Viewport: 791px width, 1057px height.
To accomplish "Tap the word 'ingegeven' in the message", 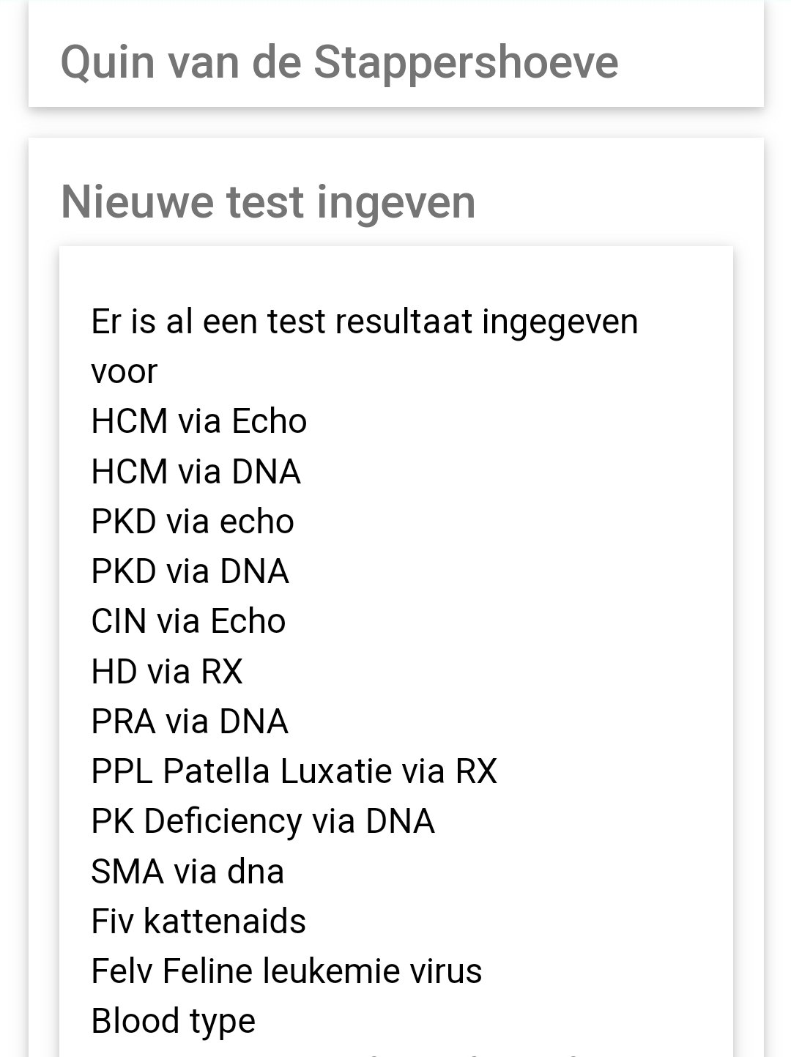I will click(560, 322).
